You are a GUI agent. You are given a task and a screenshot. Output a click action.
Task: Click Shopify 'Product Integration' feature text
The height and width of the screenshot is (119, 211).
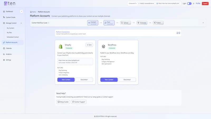[64, 72]
